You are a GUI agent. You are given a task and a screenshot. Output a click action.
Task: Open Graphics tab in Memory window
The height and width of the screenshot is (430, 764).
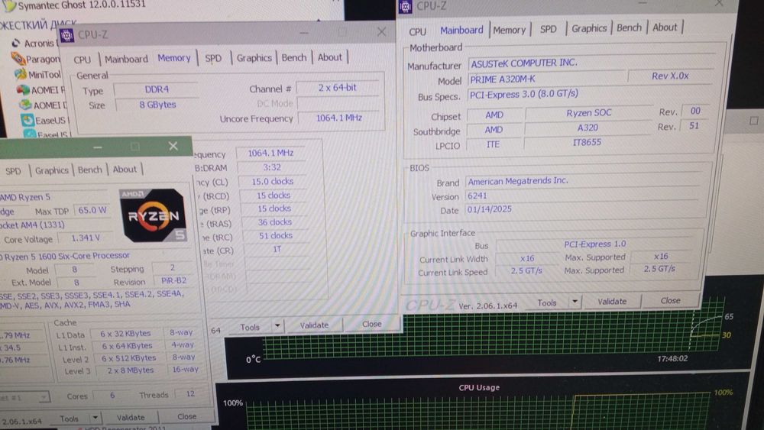pos(254,57)
